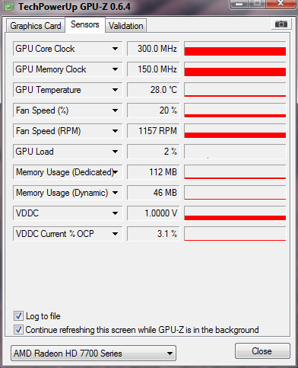
Task: Uncheck Continue refreshing in background option
Action: coord(18,330)
